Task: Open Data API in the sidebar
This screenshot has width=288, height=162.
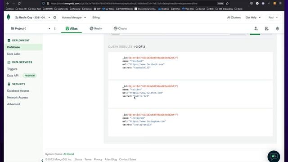Action: click(13, 76)
